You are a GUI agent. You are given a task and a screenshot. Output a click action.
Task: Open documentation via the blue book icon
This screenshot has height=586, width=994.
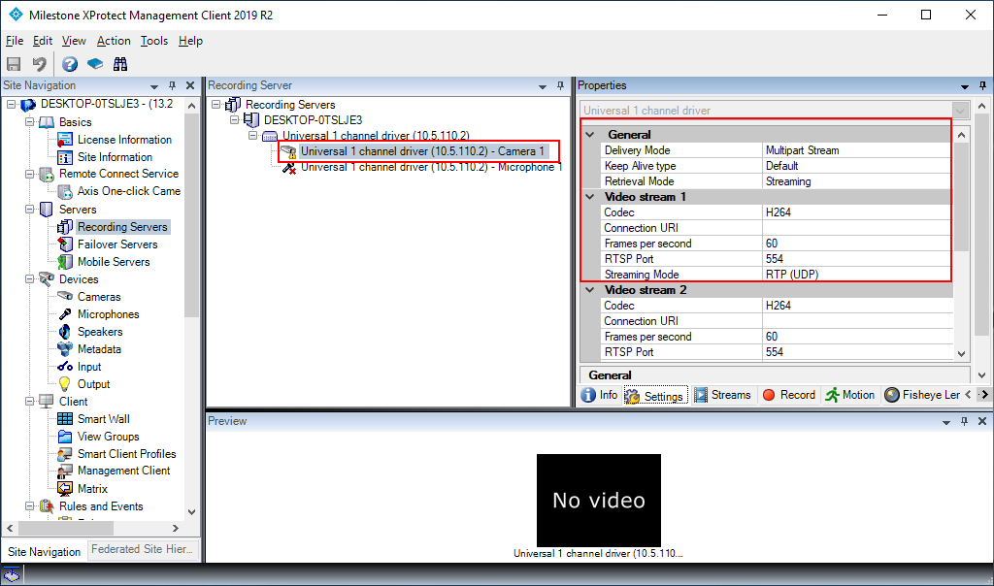point(93,63)
